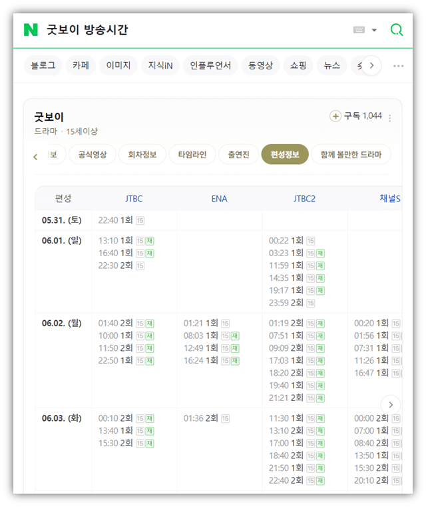Click the 드라마 genre label

45,131
